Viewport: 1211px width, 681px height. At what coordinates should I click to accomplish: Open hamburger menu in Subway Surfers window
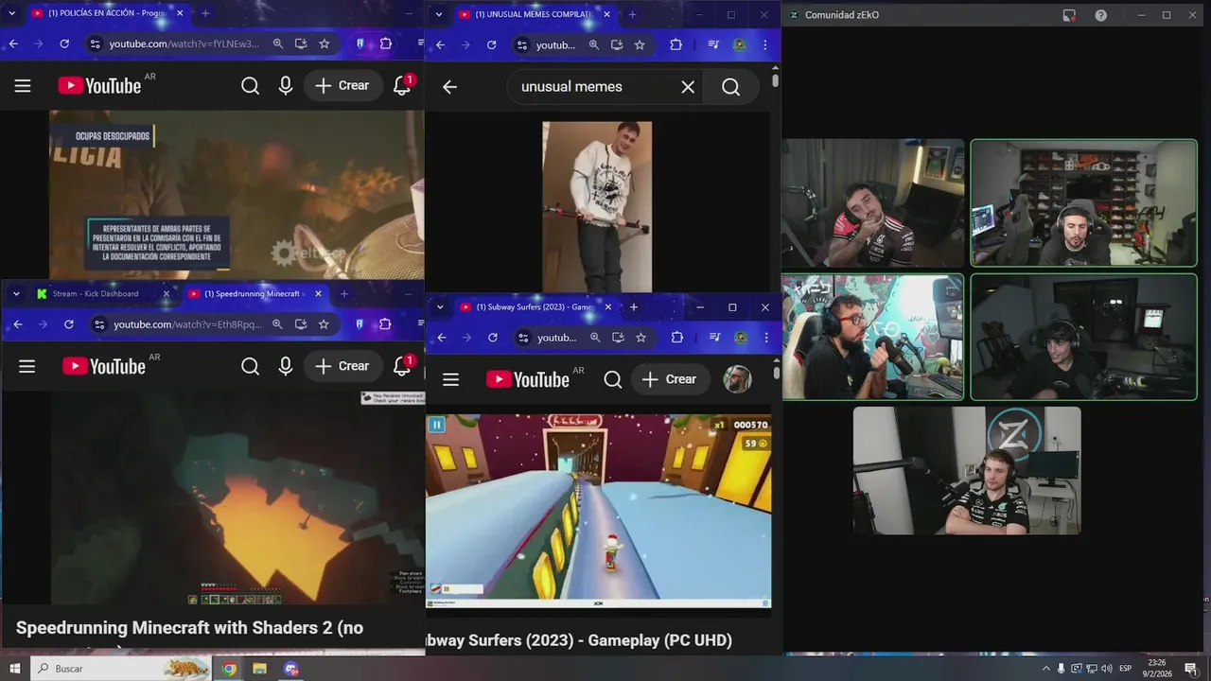450,379
